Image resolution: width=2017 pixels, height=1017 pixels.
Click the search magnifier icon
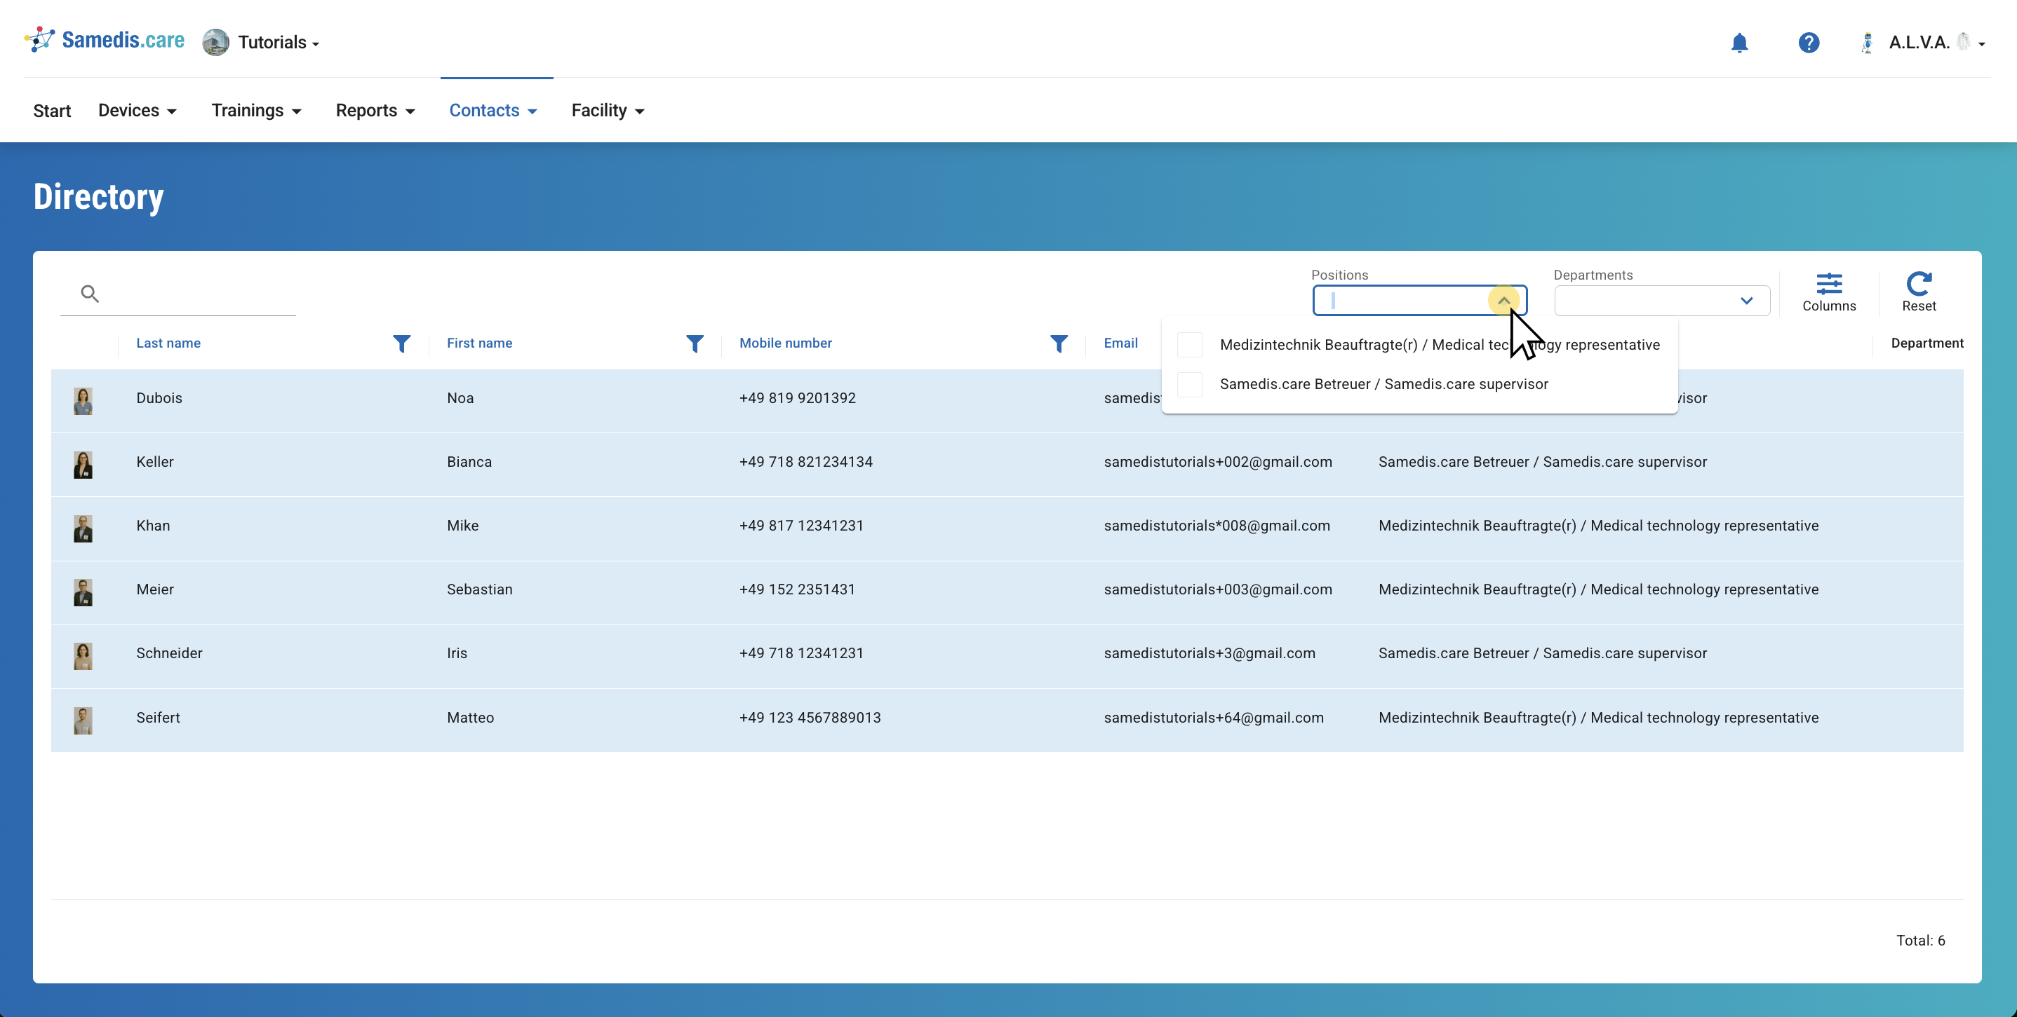tap(90, 294)
